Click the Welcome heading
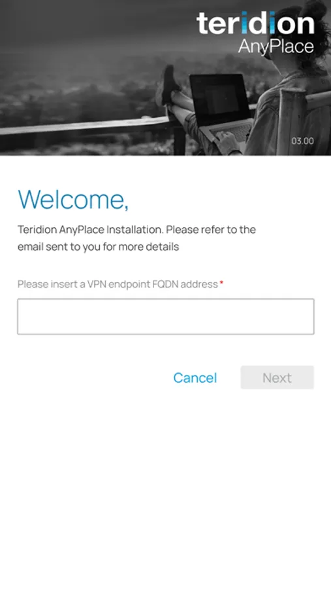The image size is (331, 589). 73,199
